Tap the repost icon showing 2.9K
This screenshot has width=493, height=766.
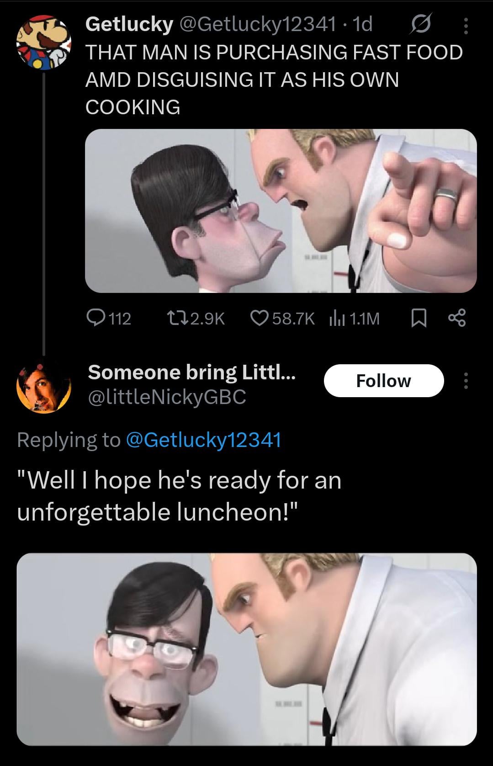[x=174, y=318]
